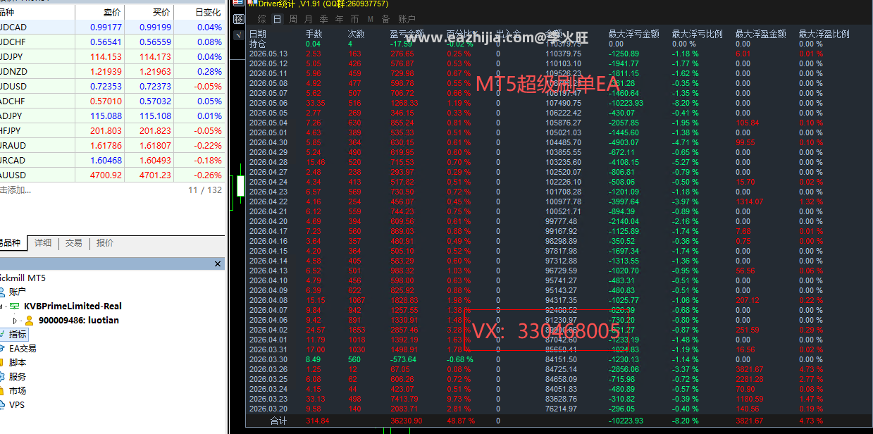Click the 最大浮亏比例 column header
Viewport: 873px width, 434px height.
[697, 34]
